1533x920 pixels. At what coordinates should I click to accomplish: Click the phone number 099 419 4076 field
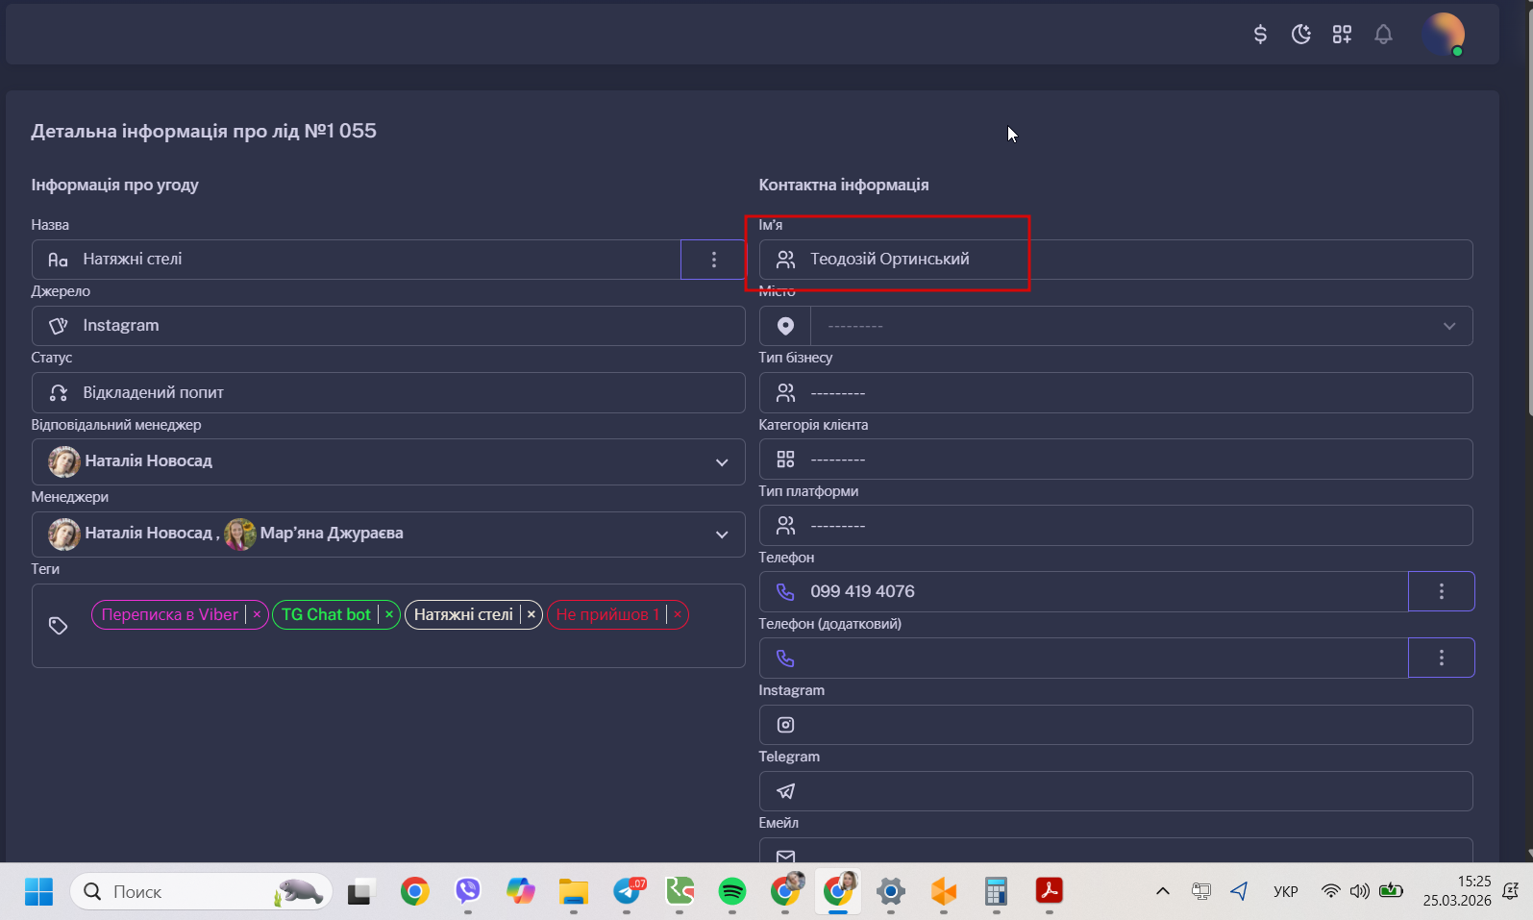1084,591
